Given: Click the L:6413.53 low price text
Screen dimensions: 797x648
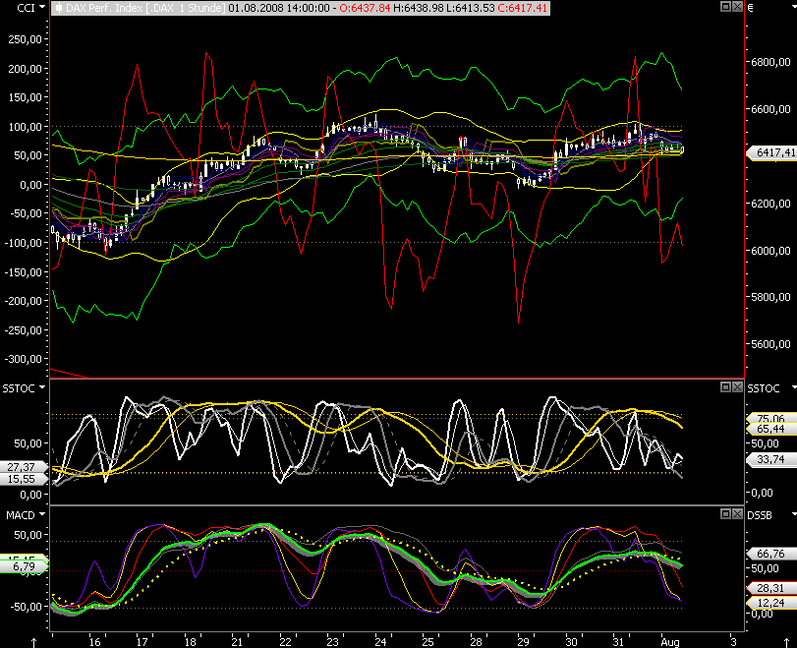Looking at the screenshot, I should [x=469, y=8].
